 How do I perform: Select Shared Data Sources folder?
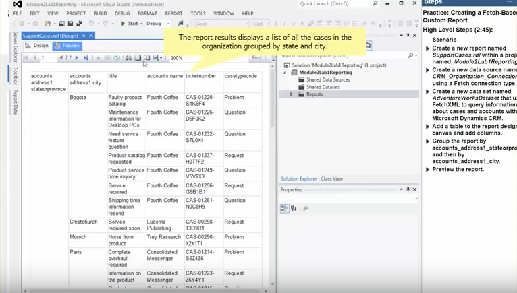pos(328,79)
